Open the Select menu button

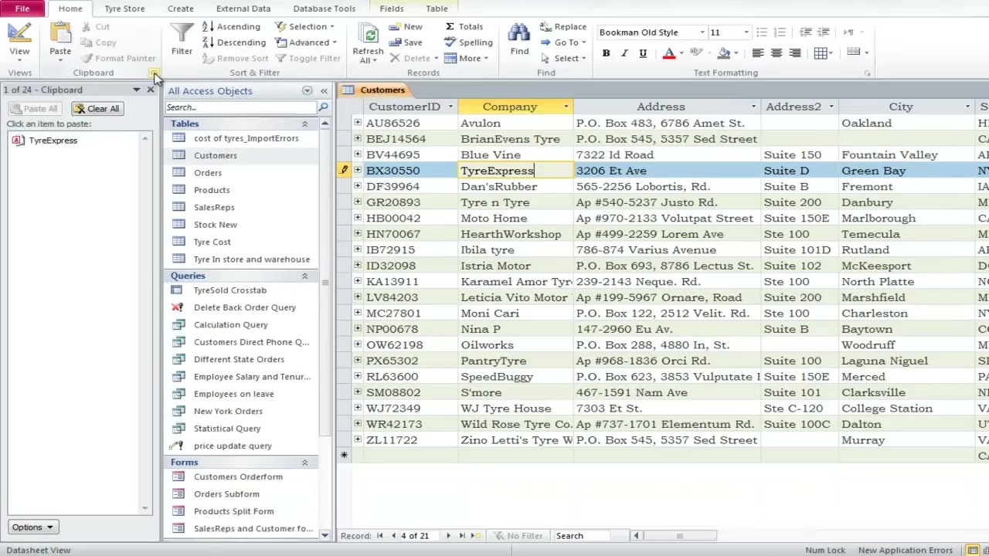pyautogui.click(x=563, y=59)
